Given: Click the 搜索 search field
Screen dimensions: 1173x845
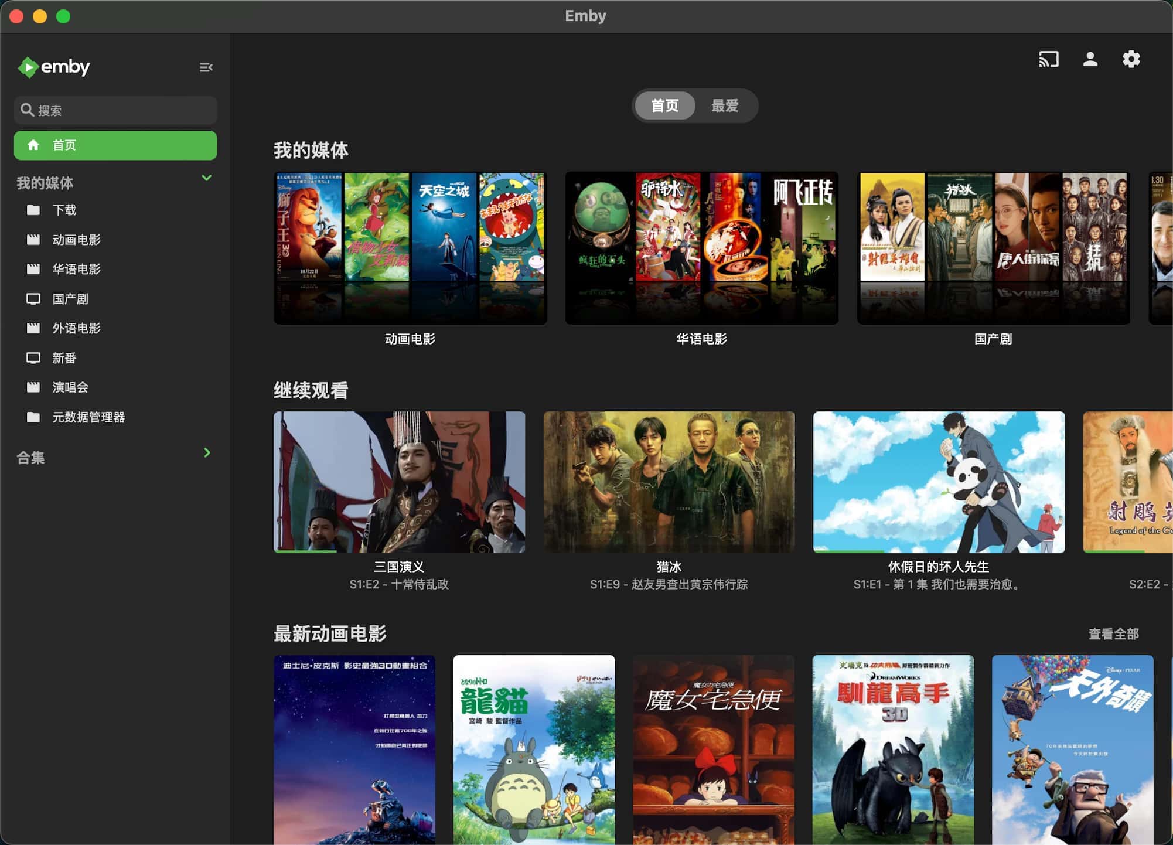Looking at the screenshot, I should click(x=115, y=110).
